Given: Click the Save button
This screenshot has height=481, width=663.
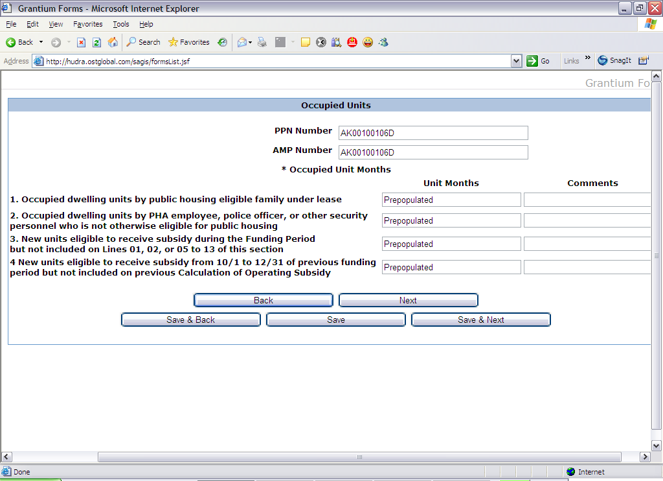Looking at the screenshot, I should [336, 320].
